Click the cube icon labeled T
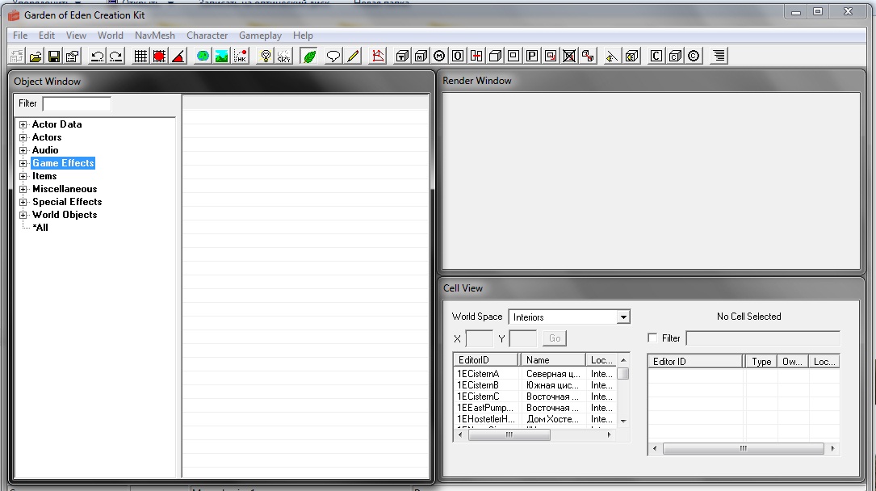This screenshot has width=876, height=491. click(402, 56)
